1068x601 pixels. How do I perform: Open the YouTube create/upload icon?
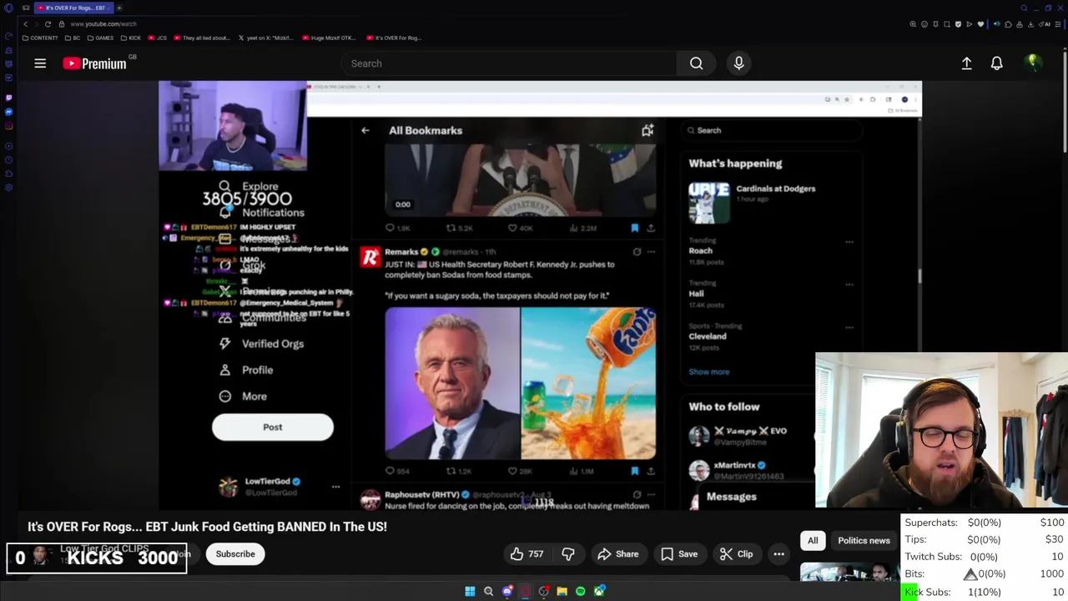[x=966, y=63]
